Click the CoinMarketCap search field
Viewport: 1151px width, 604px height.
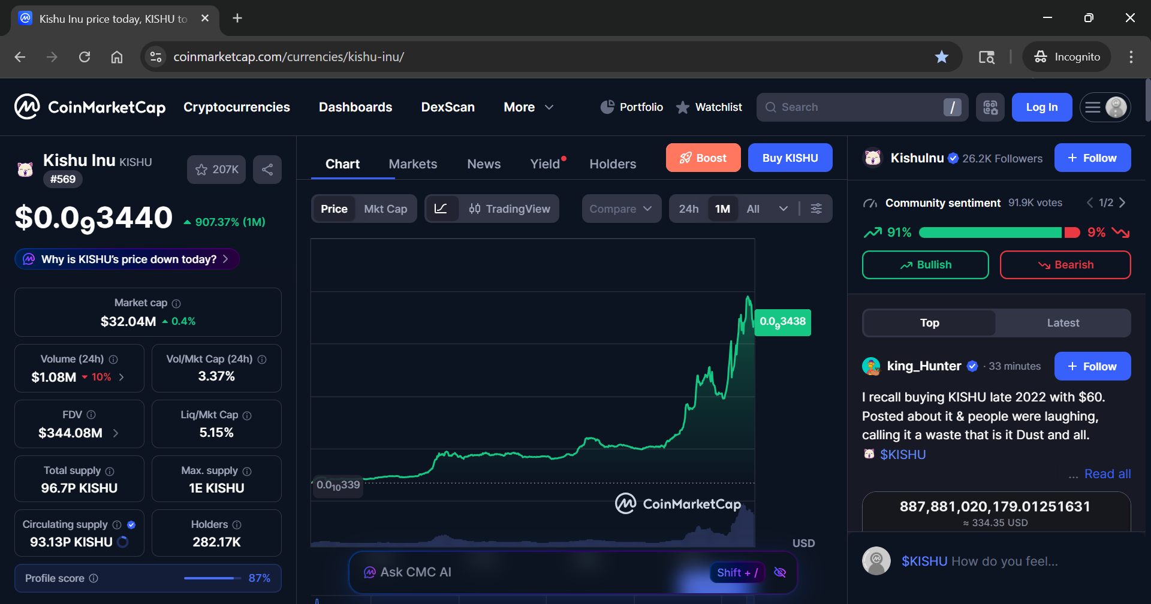[x=862, y=107]
